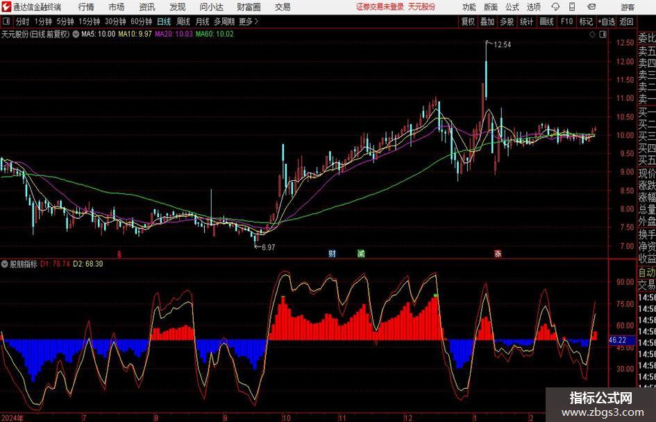656x422 pixels.
Task: Switch to 月线 monthly period
Action: click(202, 21)
